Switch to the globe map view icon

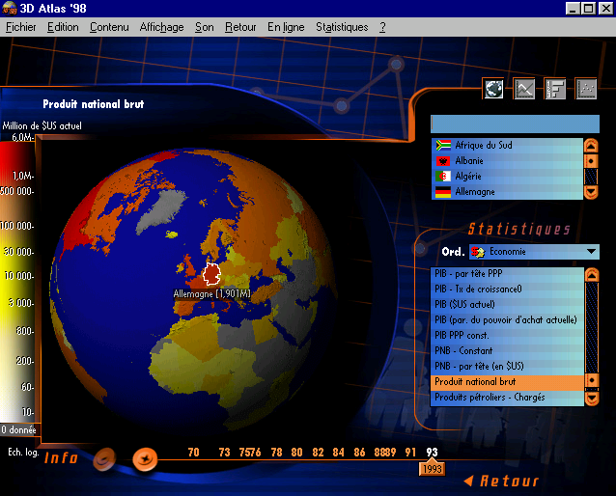pyautogui.click(x=493, y=89)
